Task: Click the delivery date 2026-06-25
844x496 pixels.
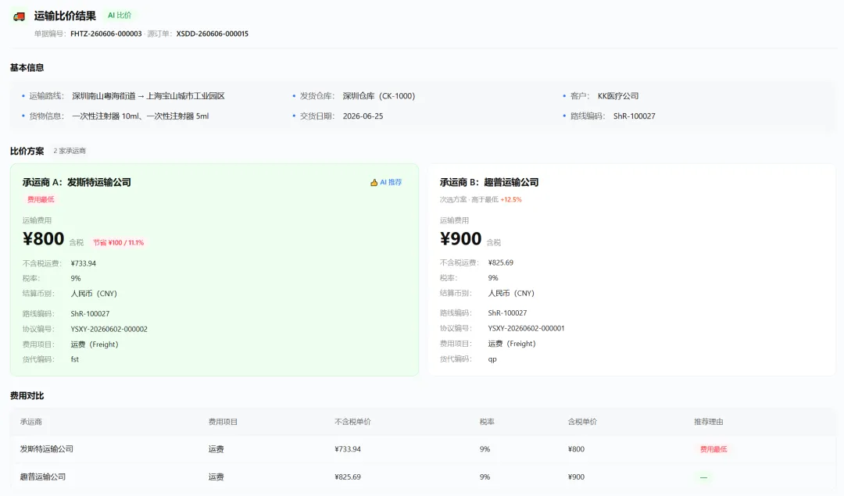Action: click(x=363, y=116)
